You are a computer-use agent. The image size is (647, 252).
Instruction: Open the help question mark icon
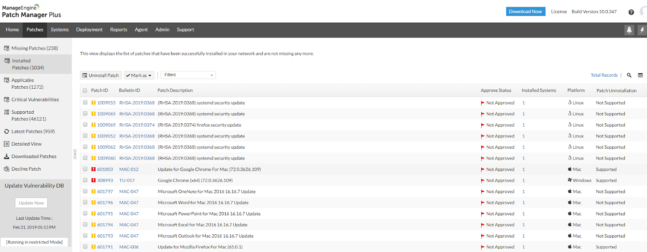(631, 12)
